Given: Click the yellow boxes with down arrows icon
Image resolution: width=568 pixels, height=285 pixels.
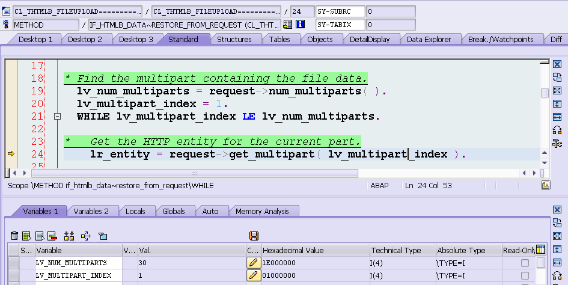Looking at the screenshot, I should click(x=69, y=236).
